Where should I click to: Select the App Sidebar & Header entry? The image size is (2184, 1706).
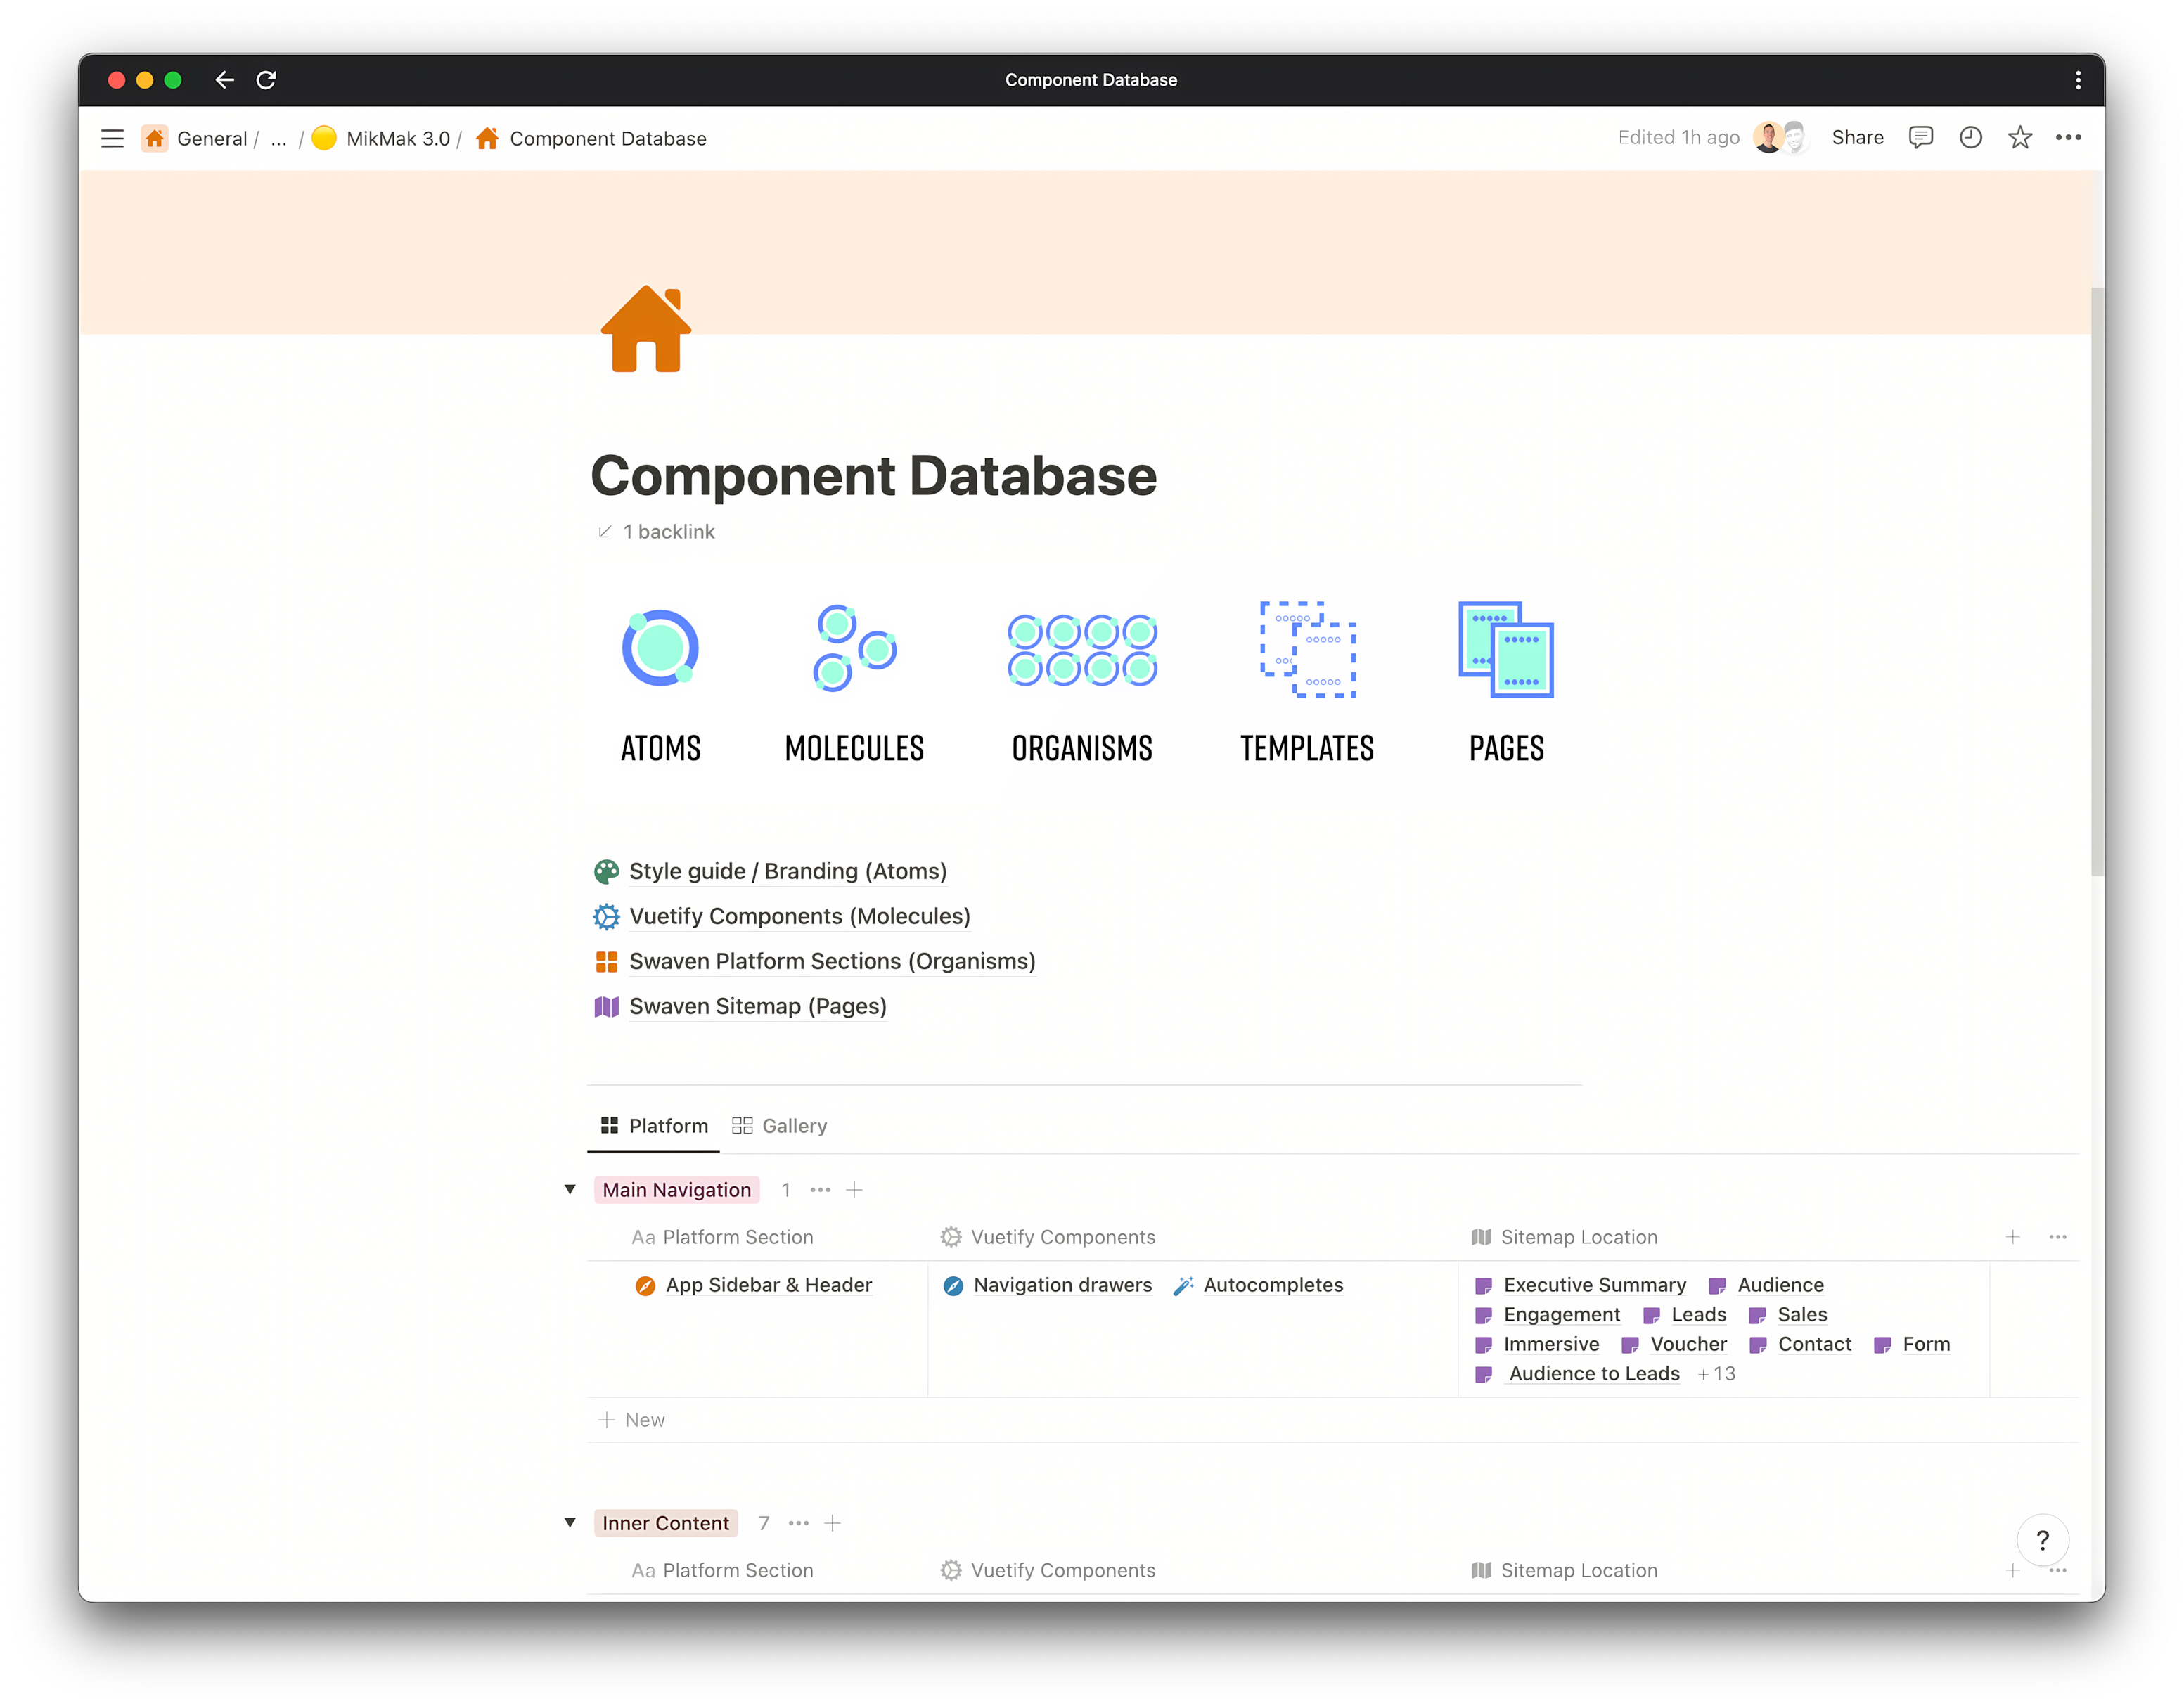click(768, 1285)
